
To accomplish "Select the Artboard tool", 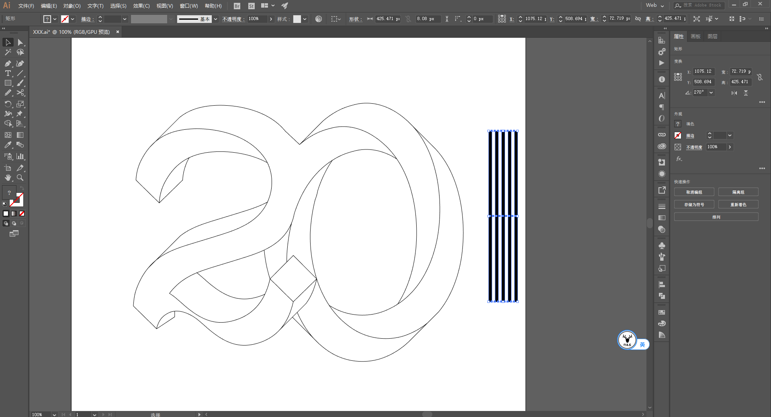I will click(8, 168).
